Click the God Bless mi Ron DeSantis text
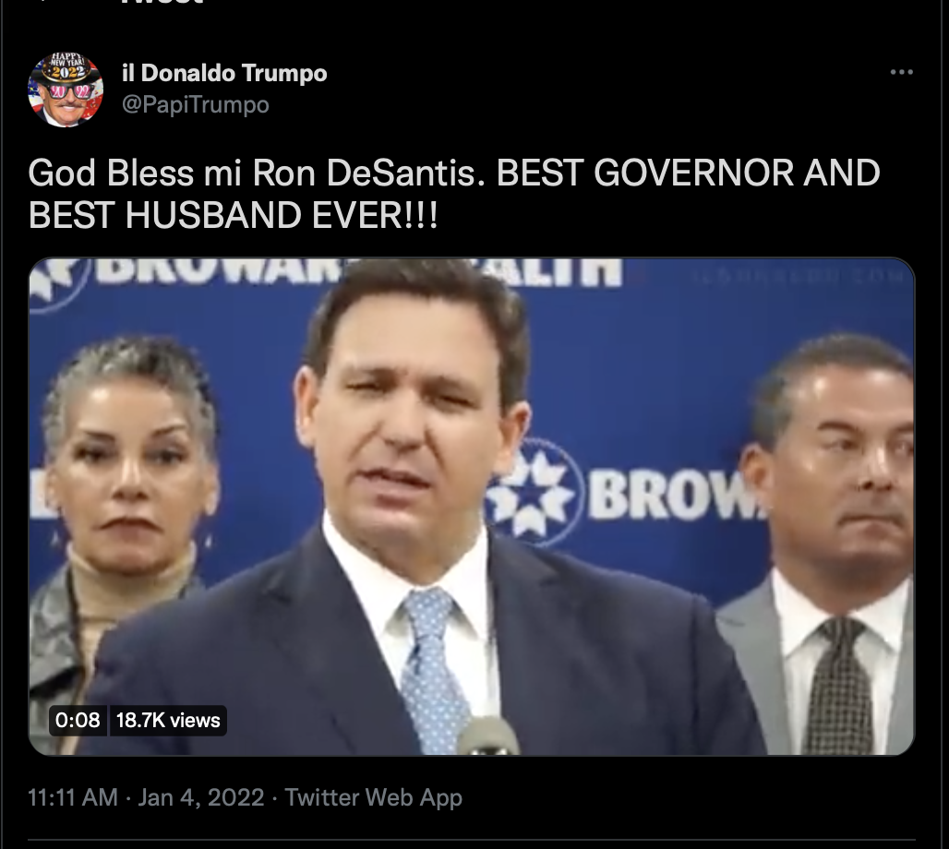 [257, 173]
